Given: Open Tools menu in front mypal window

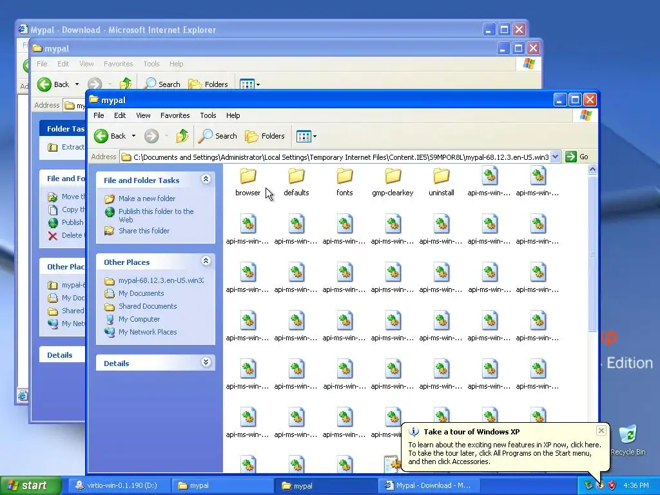Looking at the screenshot, I should pyautogui.click(x=208, y=115).
